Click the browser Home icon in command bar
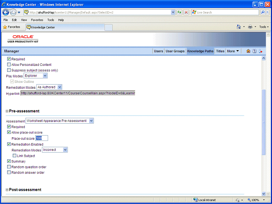 click(239, 27)
